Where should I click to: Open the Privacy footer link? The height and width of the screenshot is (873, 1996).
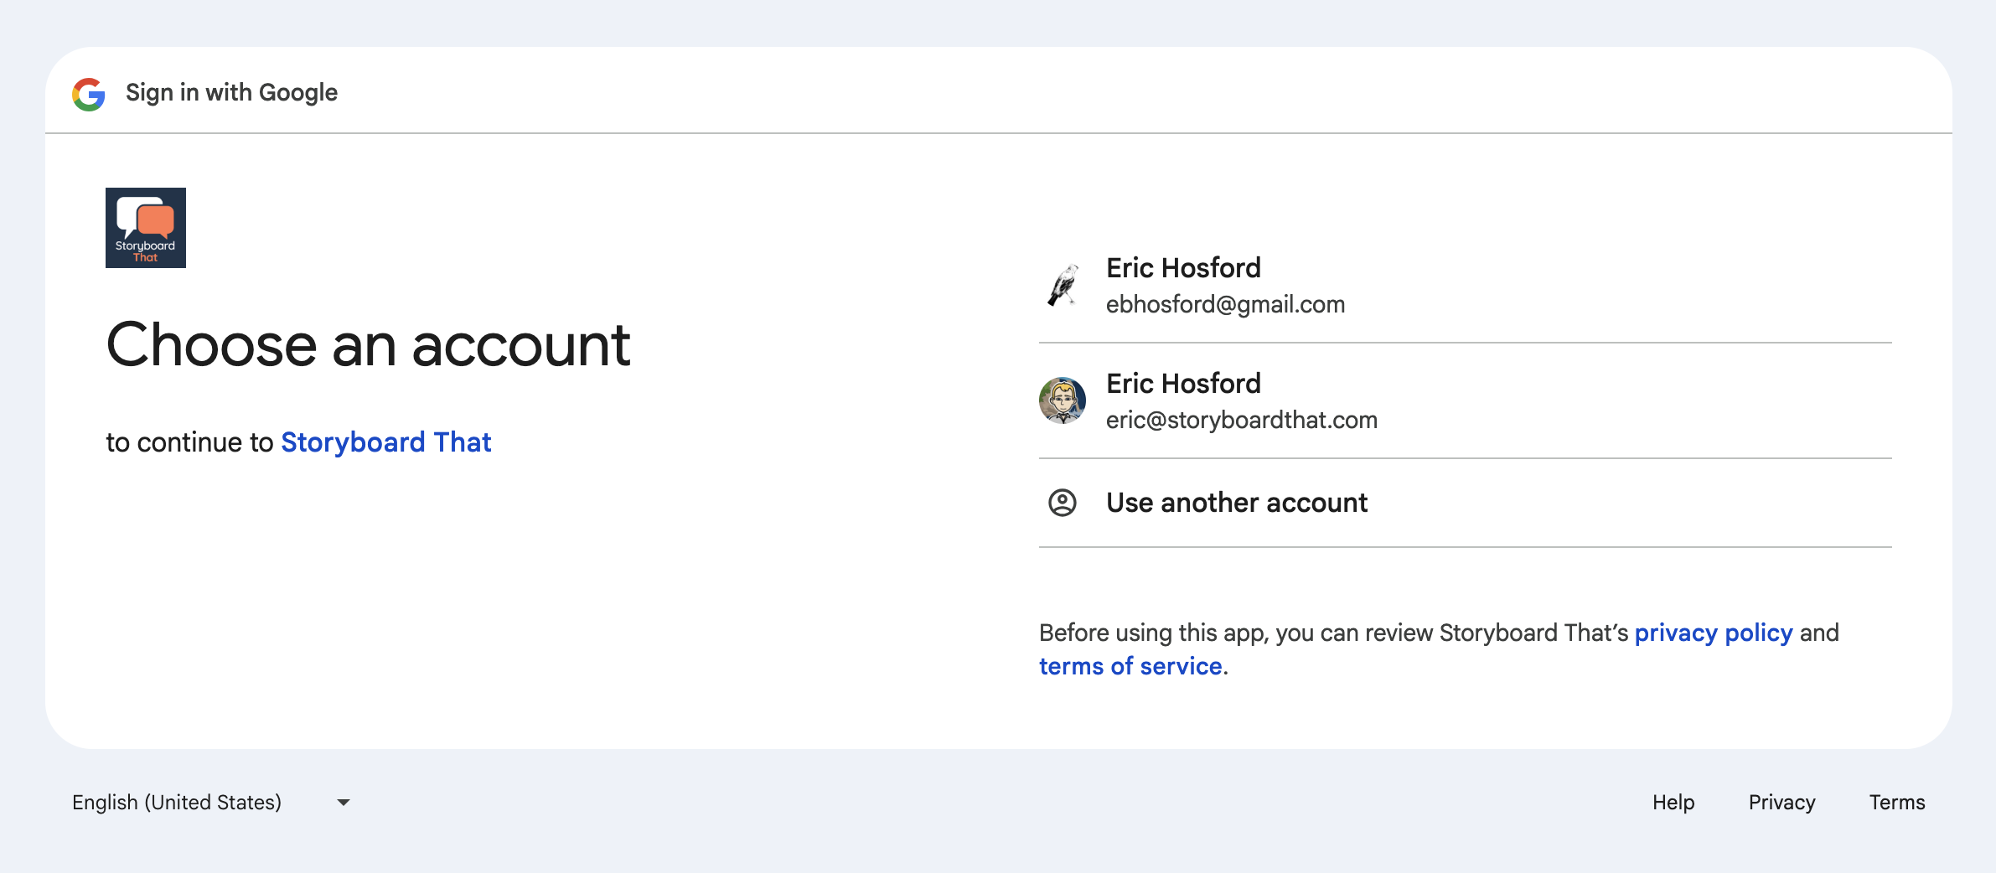[x=1781, y=803]
